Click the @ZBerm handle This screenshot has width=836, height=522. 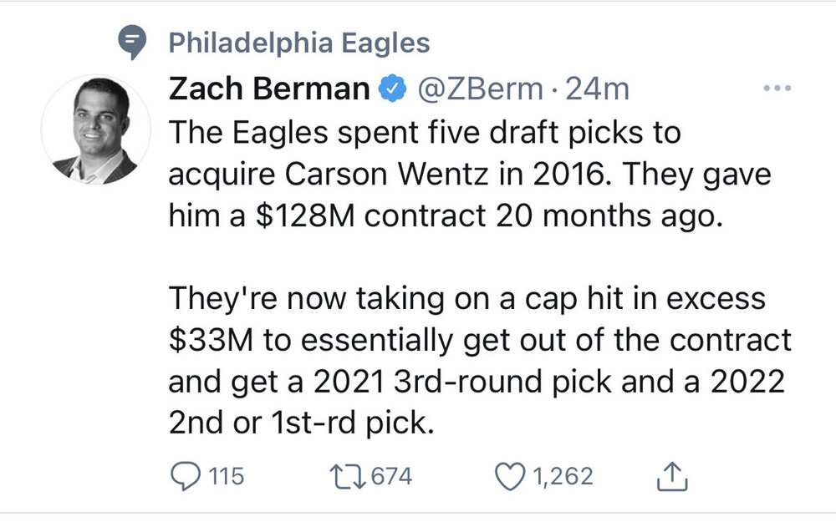[479, 88]
